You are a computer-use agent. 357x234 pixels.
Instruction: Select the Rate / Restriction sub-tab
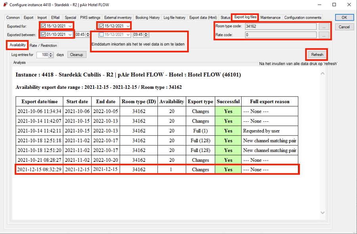(43, 45)
